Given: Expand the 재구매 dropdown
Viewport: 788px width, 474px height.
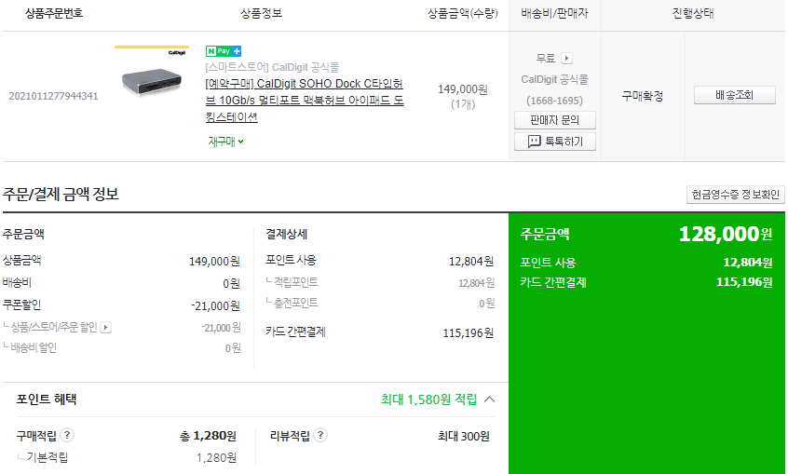Looking at the screenshot, I should coord(226,142).
